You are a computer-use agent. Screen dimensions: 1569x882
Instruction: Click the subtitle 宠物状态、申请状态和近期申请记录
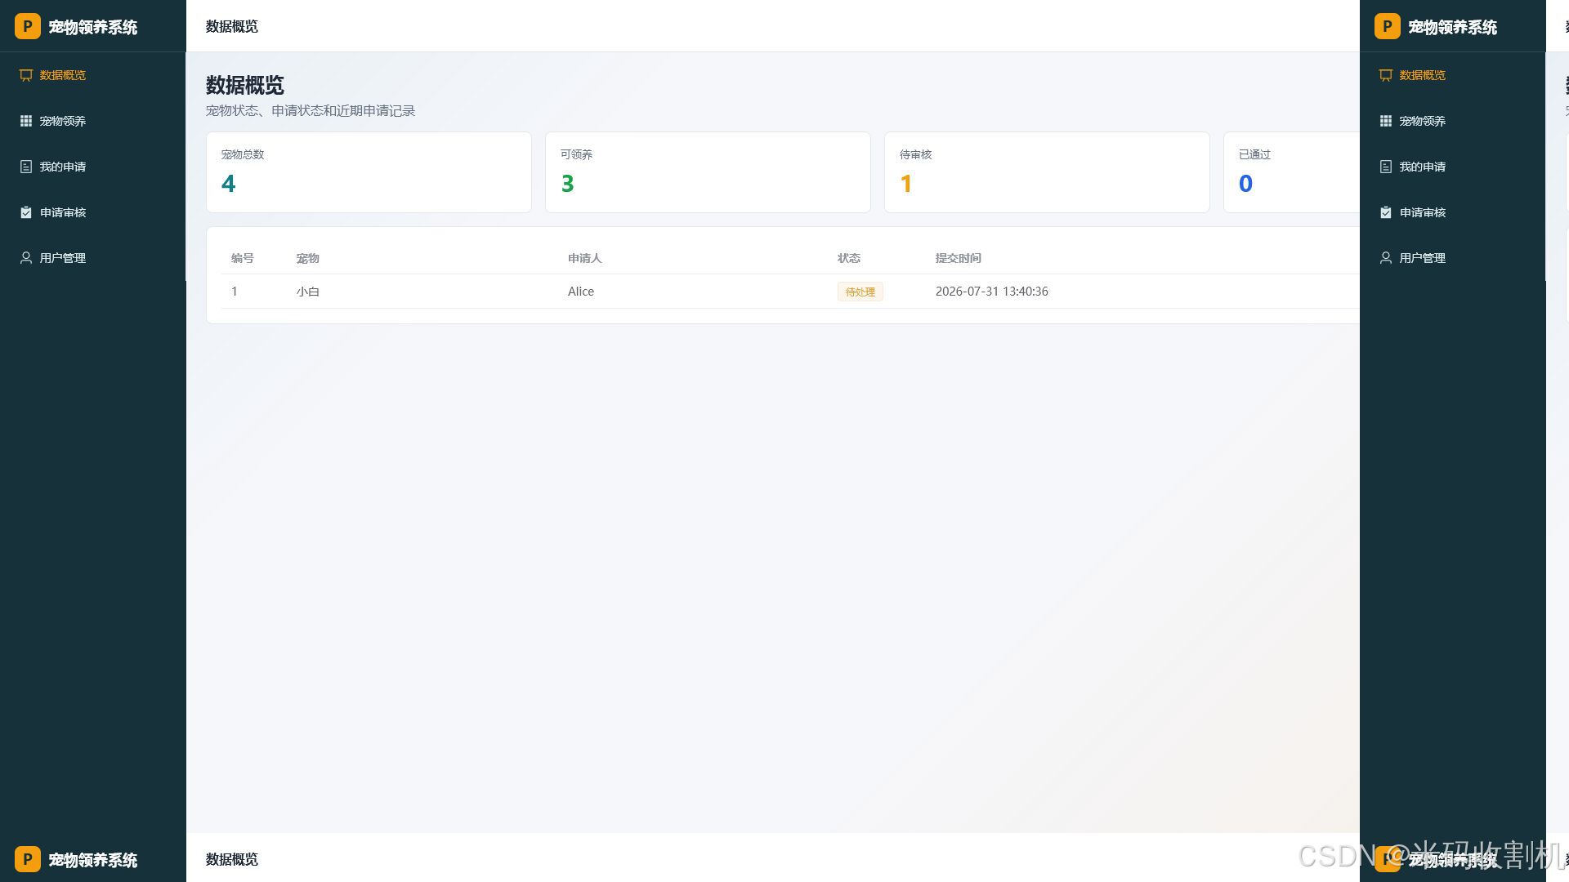click(311, 111)
